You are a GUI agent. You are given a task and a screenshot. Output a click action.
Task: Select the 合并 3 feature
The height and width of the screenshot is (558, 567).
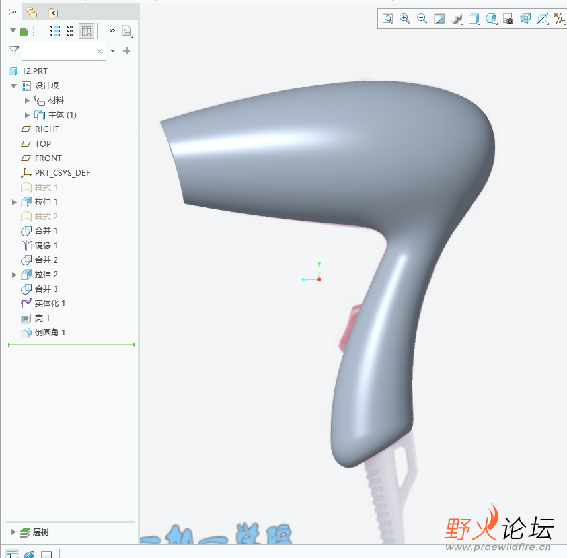coord(46,289)
